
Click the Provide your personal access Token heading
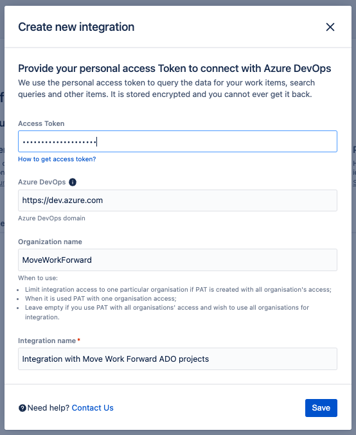coord(175,68)
